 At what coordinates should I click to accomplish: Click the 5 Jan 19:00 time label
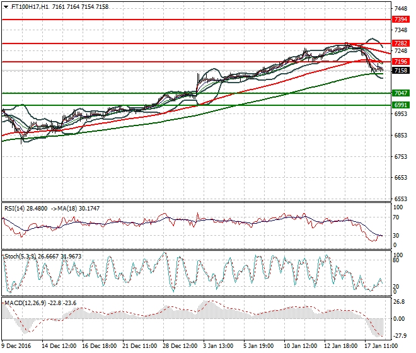tap(258, 346)
